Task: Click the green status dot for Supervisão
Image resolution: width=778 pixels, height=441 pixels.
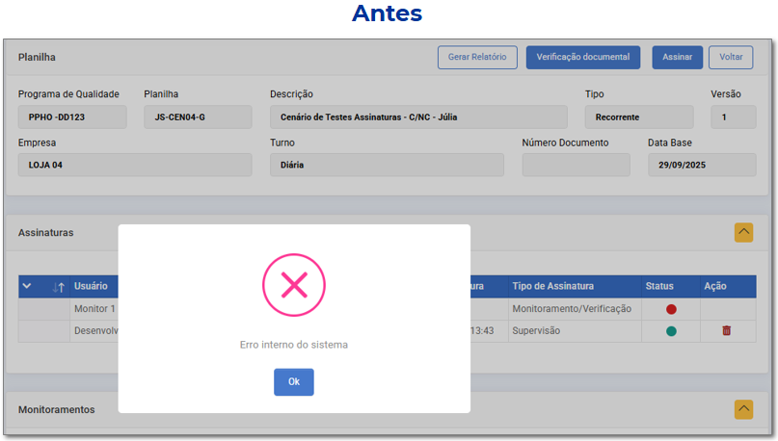Action: click(x=671, y=331)
